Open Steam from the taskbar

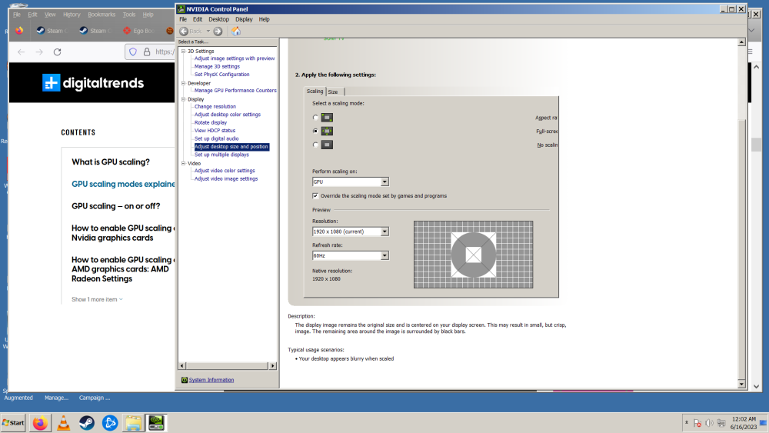click(87, 422)
